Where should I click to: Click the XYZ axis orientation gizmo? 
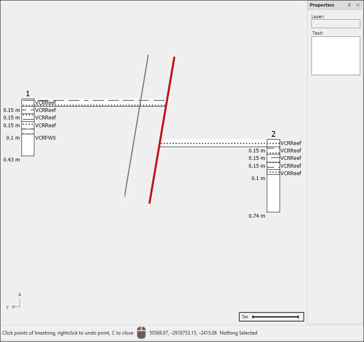point(16,302)
